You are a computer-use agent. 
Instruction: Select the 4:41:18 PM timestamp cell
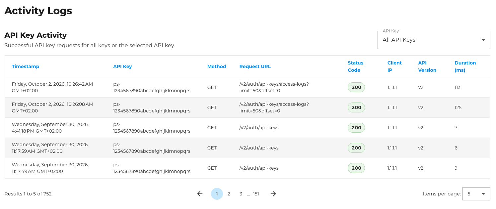[x=50, y=128]
